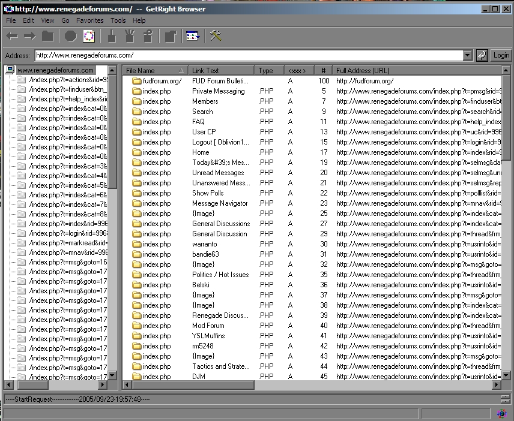514x421 pixels.
Task: Click the Back arrow toolbar icon
Action: (12, 37)
